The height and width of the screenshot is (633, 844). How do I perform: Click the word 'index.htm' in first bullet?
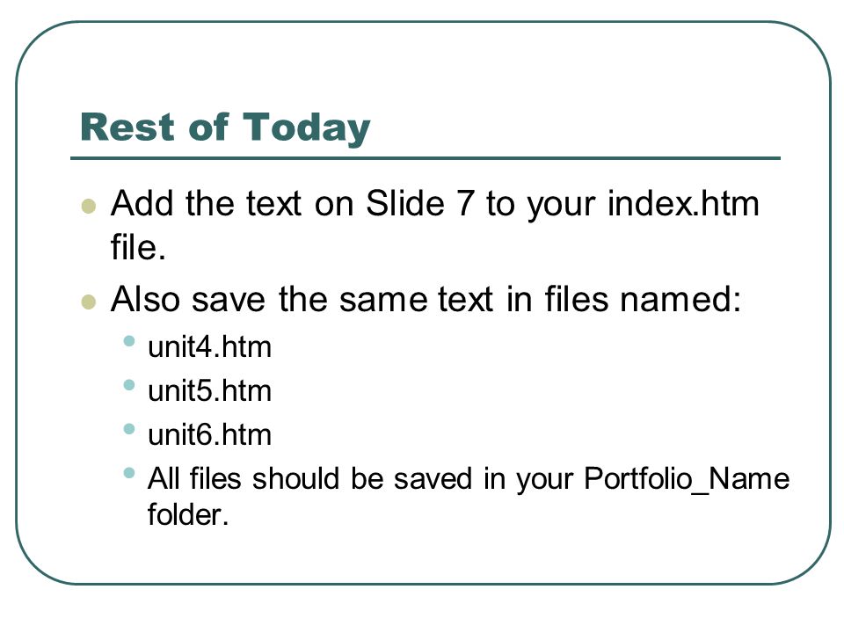[x=683, y=203]
